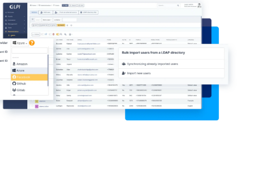Click the global search magnifier icon
This screenshot has height=186, width=265.
pos(178,6)
